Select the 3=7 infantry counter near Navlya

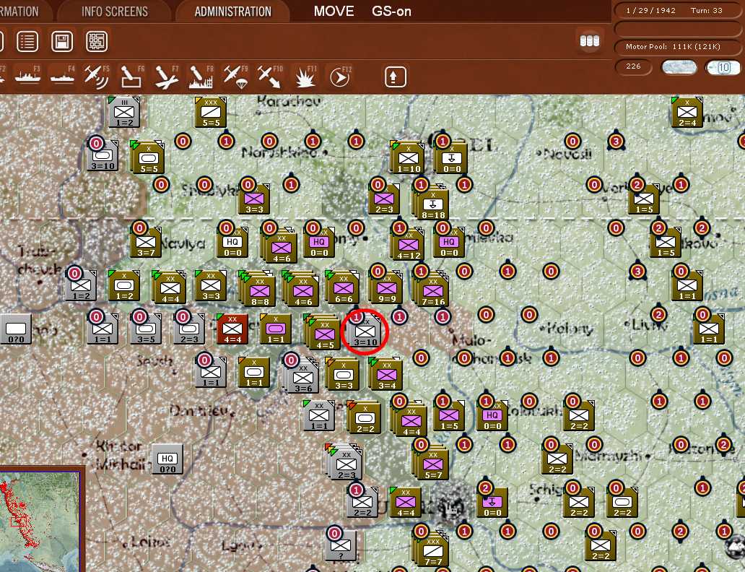pos(146,243)
